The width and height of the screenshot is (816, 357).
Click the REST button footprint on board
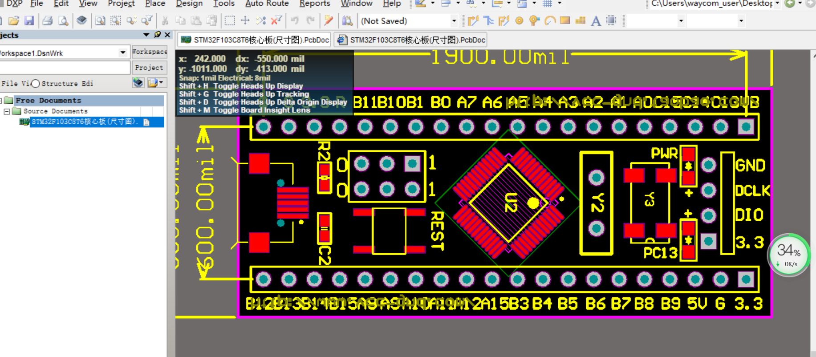tap(390, 231)
